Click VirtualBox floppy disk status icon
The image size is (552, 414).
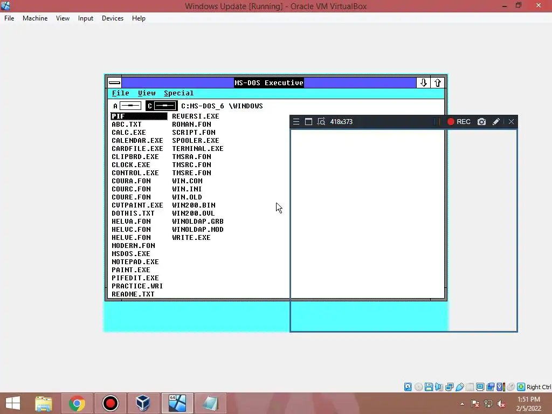pyautogui.click(x=429, y=387)
